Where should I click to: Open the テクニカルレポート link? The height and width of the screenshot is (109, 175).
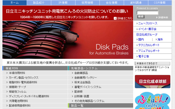[149, 45]
